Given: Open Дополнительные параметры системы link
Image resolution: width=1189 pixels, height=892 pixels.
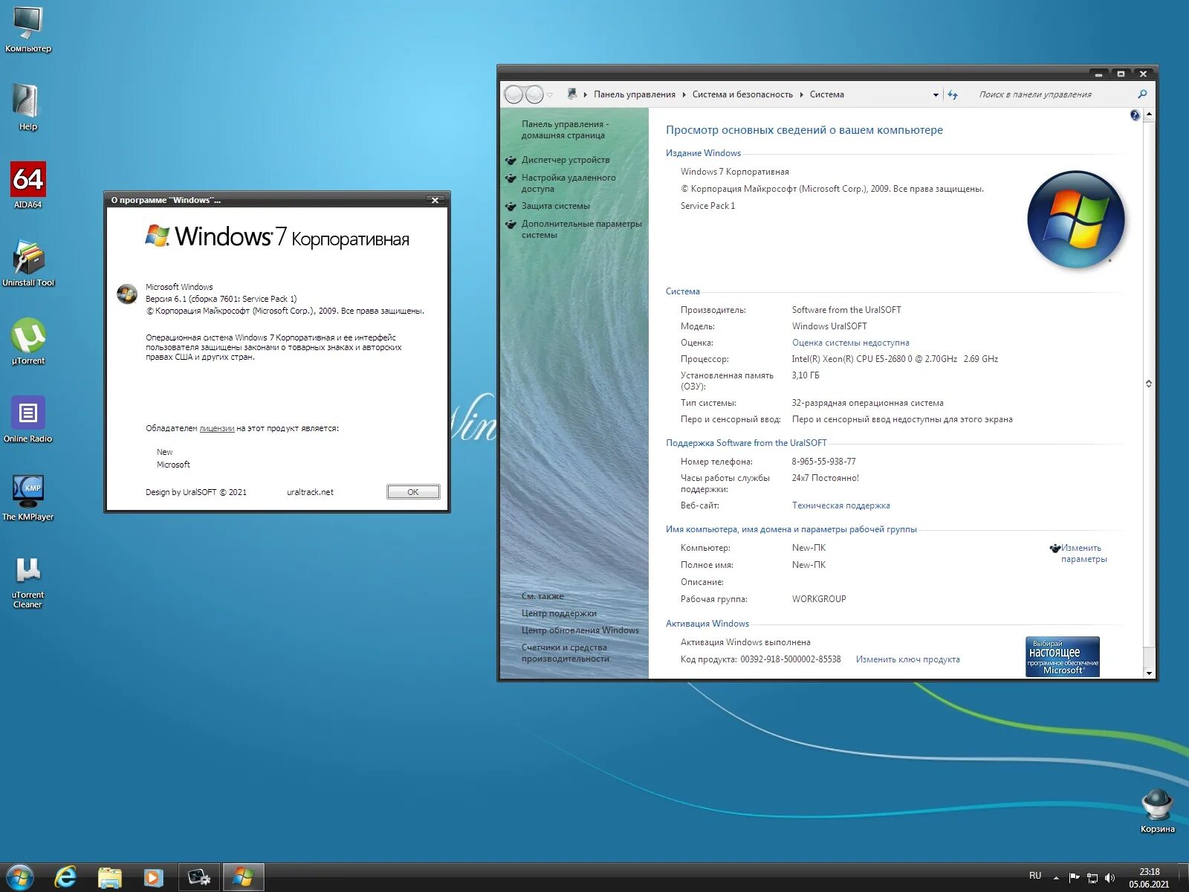Looking at the screenshot, I should point(581,229).
